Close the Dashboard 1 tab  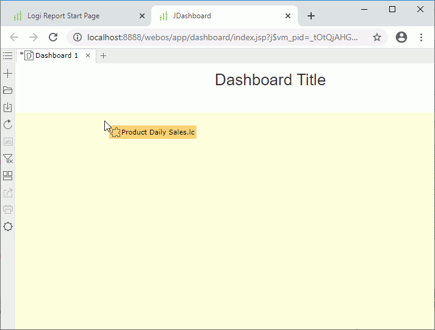(88, 56)
